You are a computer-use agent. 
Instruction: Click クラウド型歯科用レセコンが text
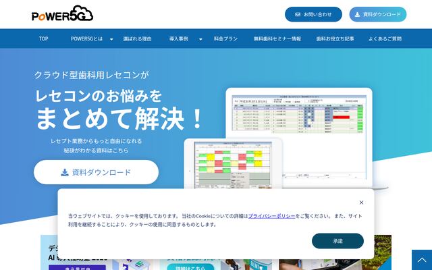92,75
